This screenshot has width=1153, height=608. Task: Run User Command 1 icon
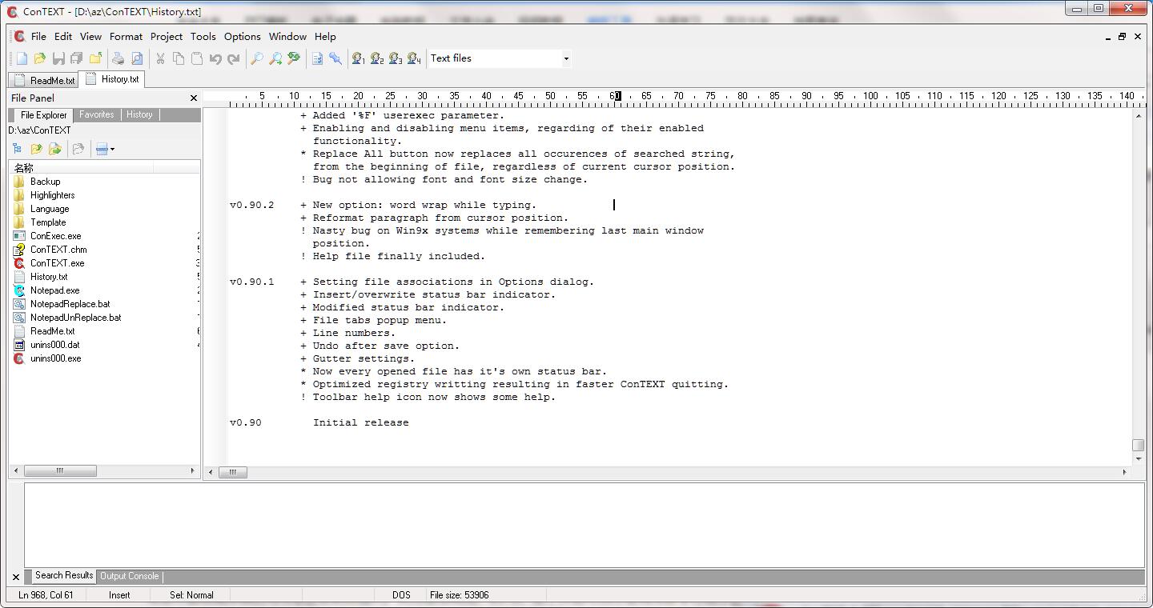[x=358, y=58]
